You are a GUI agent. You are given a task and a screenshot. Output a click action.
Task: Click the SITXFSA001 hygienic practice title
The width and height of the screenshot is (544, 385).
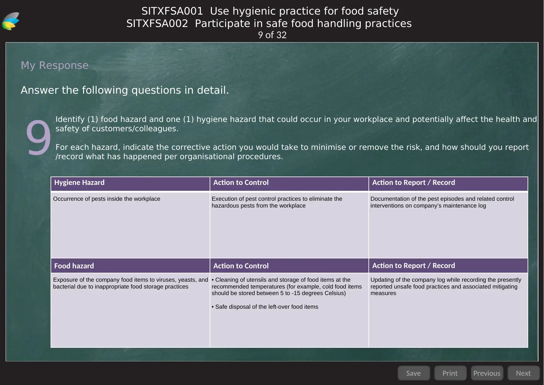[270, 11]
